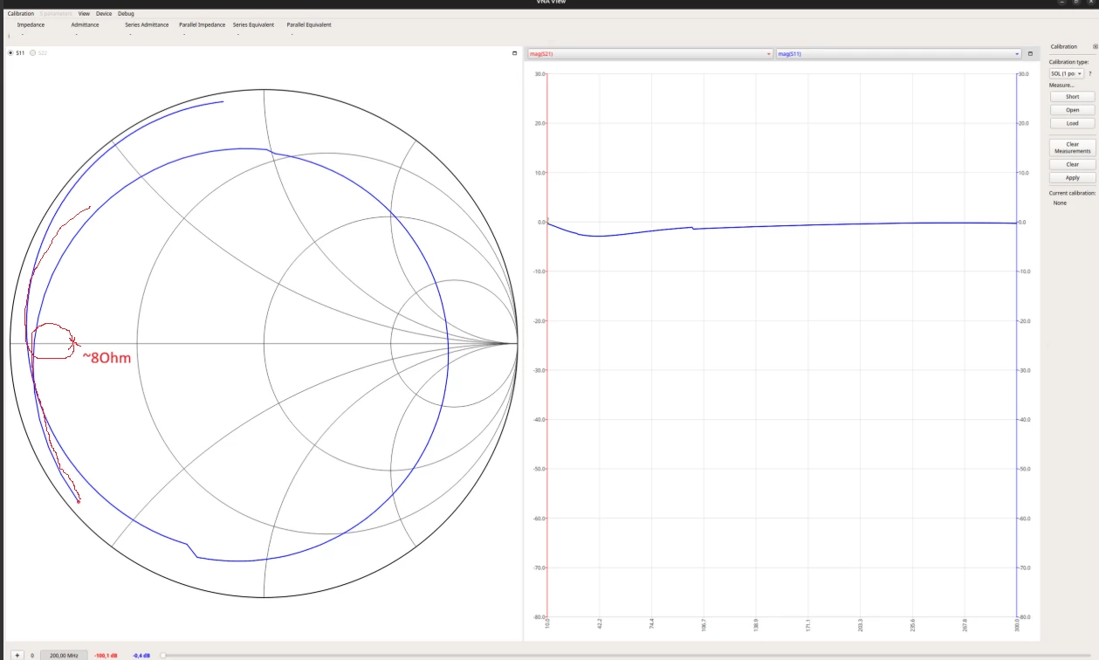Select the S22 radio button

pyautogui.click(x=33, y=53)
